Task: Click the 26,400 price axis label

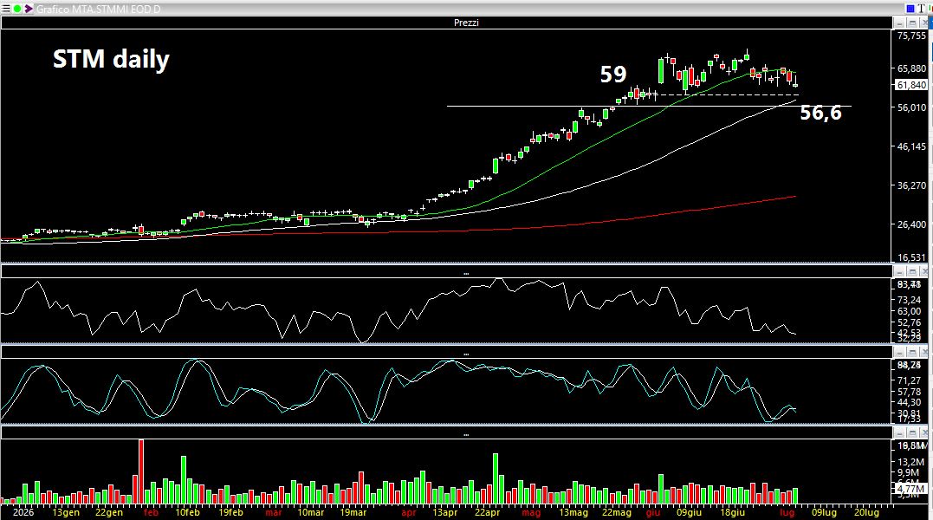Action: point(911,224)
